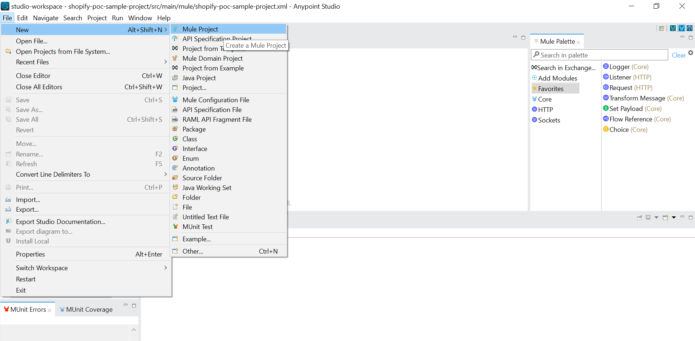Click the Clear link in Mule Palette
695x341 pixels.
679,55
